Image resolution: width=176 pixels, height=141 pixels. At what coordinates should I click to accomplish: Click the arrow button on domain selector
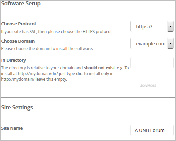(170, 43)
